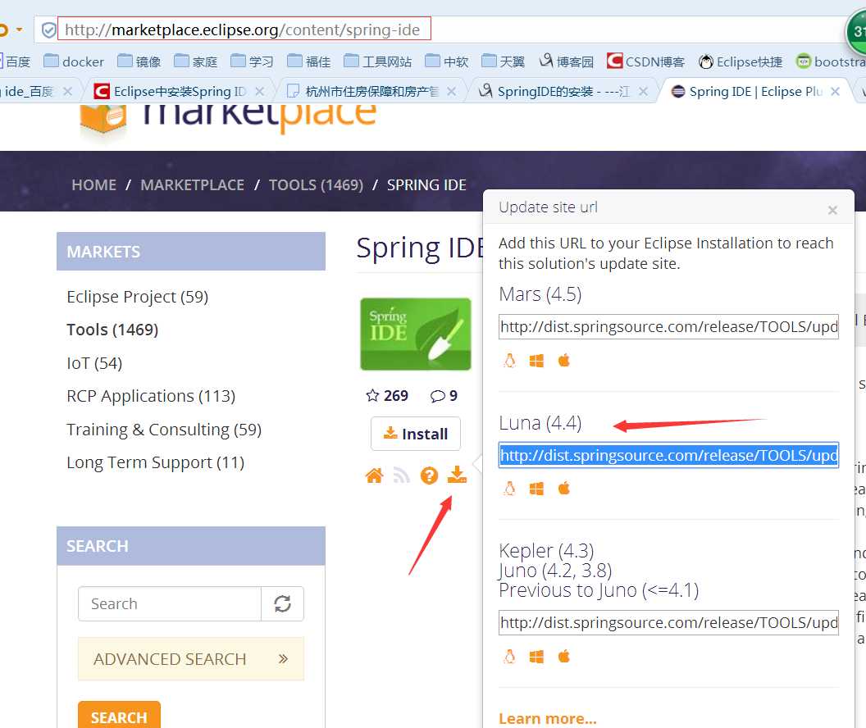The width and height of the screenshot is (866, 728).
Task: Open the Spring IDE homepage via house icon
Action: (x=375, y=475)
